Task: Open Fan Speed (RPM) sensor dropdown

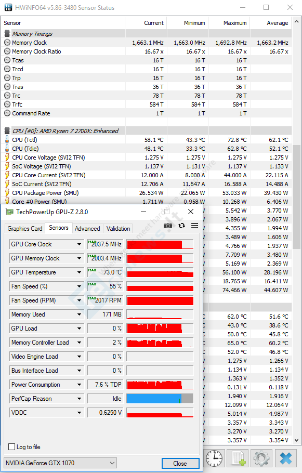Action: click(79, 300)
